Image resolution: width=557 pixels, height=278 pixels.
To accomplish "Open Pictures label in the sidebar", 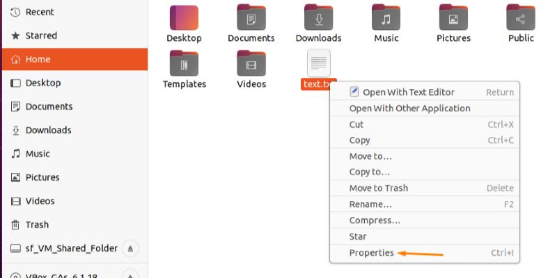I will coord(42,177).
